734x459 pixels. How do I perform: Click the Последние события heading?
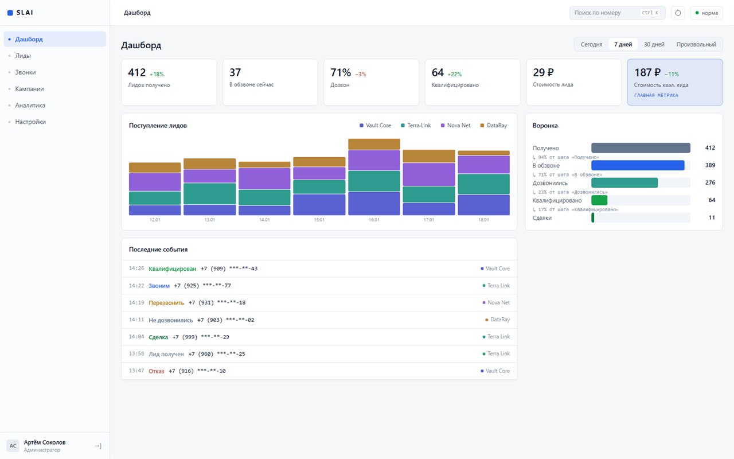(x=158, y=250)
